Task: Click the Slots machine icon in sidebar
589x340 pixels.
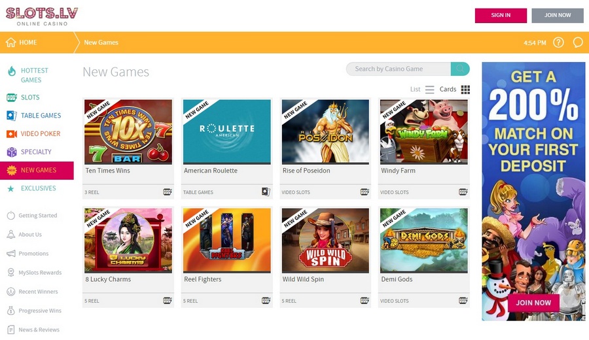Action: pos(12,97)
